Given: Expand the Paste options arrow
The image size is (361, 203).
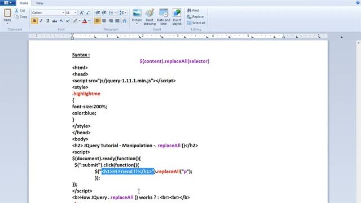Looking at the screenshot, I should click(7, 24).
